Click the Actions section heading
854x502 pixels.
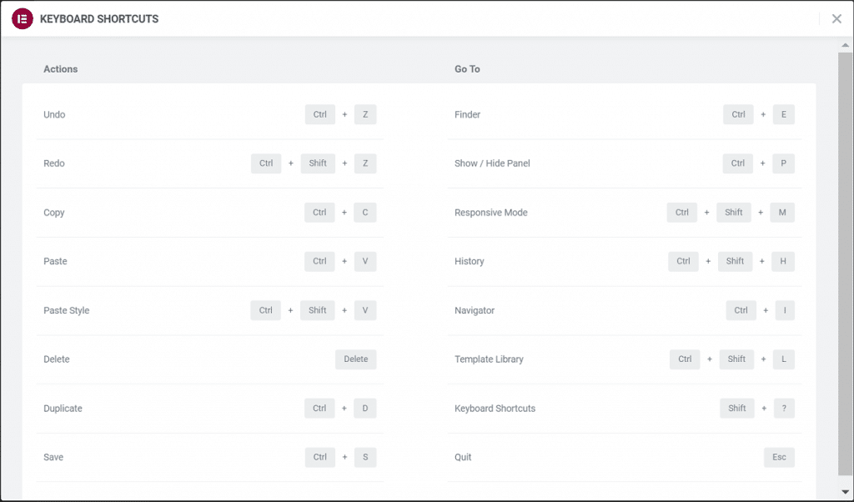(60, 69)
